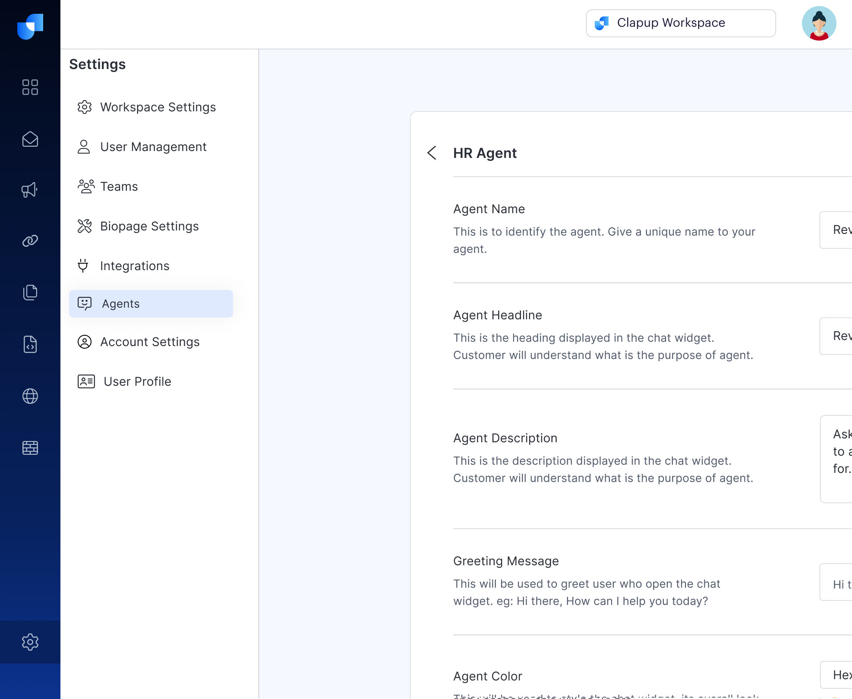Click the Settings panel heading
Image resolution: width=852 pixels, height=699 pixels.
pyautogui.click(x=98, y=64)
